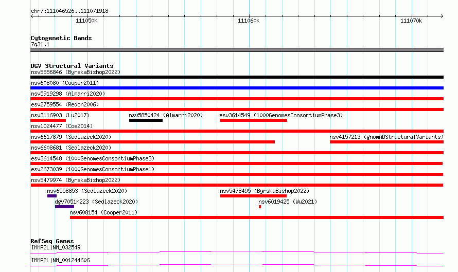The image size is (458, 272).
Task: Open the dgv7051n223 (Sedlazeck2020) label
Action: pyautogui.click(x=96, y=202)
